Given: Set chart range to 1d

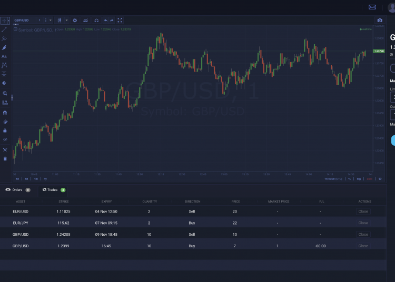Looking at the screenshot, I should 17,179.
